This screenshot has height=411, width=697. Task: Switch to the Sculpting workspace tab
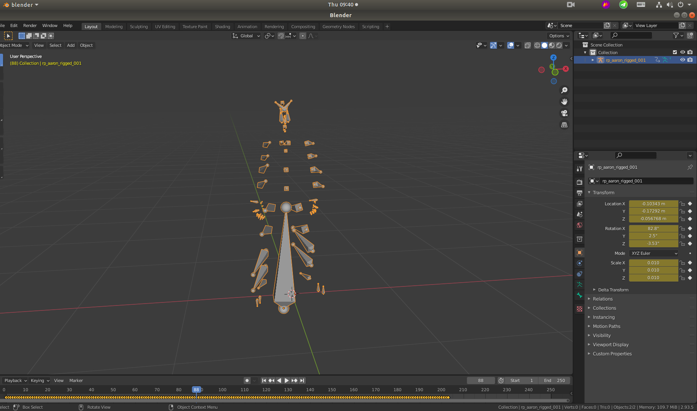point(139,27)
